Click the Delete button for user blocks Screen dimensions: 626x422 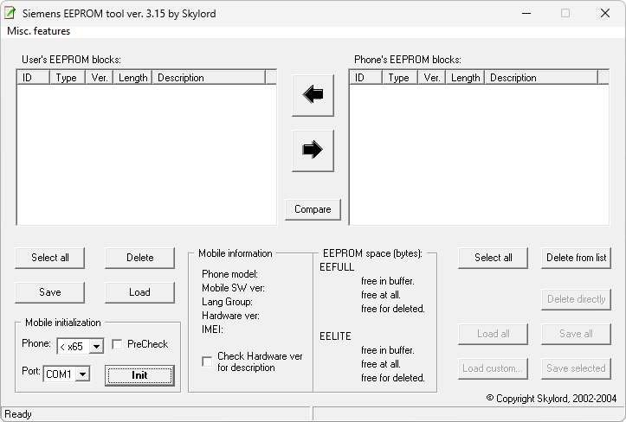(x=139, y=258)
